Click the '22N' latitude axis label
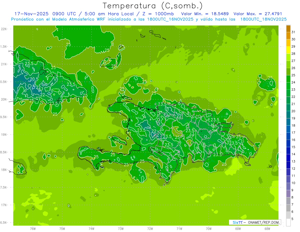This screenshot has height=232, width=300. (4, 29)
